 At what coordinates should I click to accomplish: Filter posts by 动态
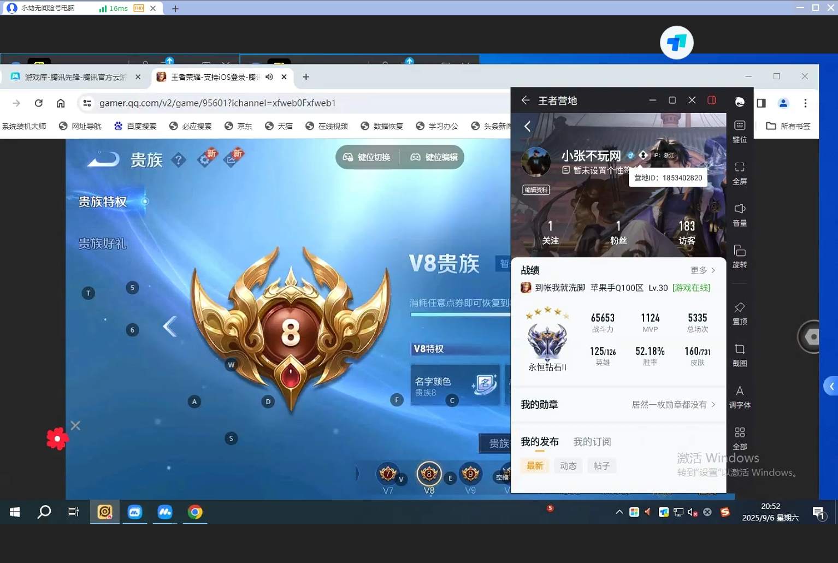point(568,466)
